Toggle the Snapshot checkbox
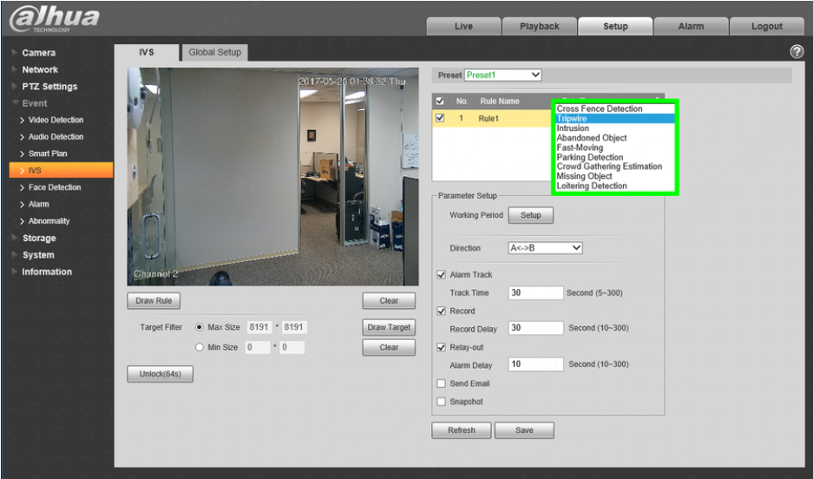Viewport: 813px width, 479px height. pyautogui.click(x=442, y=402)
